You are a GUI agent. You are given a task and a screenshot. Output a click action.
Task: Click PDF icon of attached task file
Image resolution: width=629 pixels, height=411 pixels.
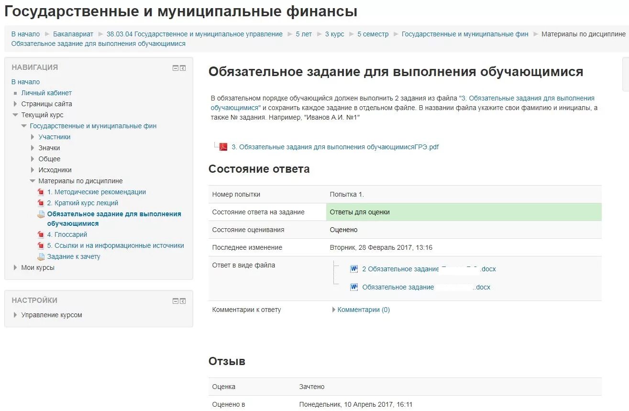pyautogui.click(x=223, y=147)
